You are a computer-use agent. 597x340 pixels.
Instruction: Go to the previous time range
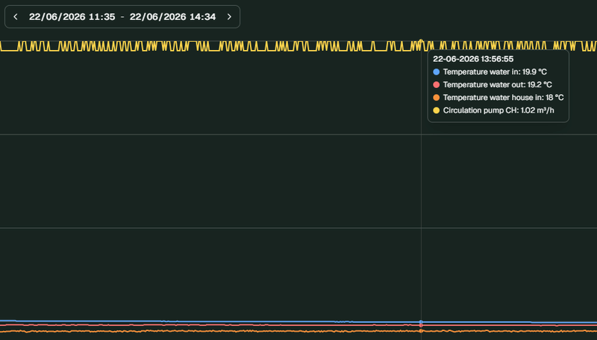click(x=16, y=16)
